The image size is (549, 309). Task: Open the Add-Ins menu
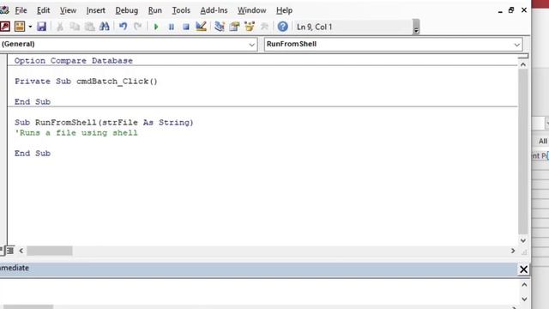click(x=214, y=10)
